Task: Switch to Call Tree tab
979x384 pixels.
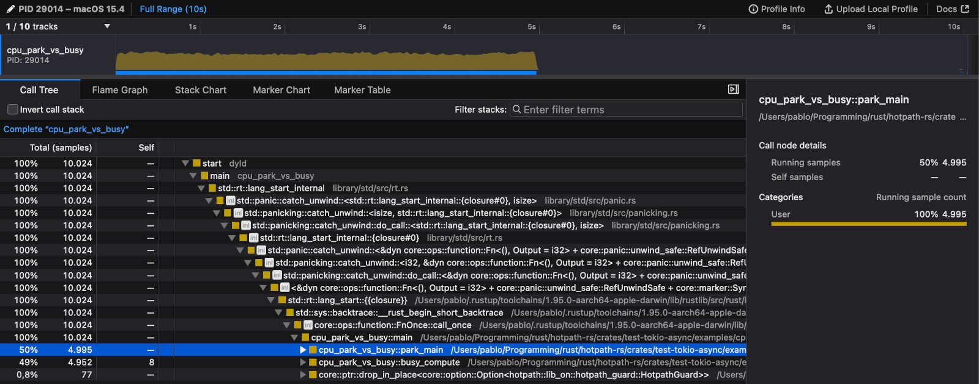Action: click(x=39, y=90)
